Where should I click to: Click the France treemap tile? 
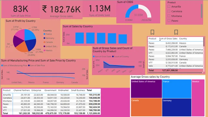click(177, 89)
